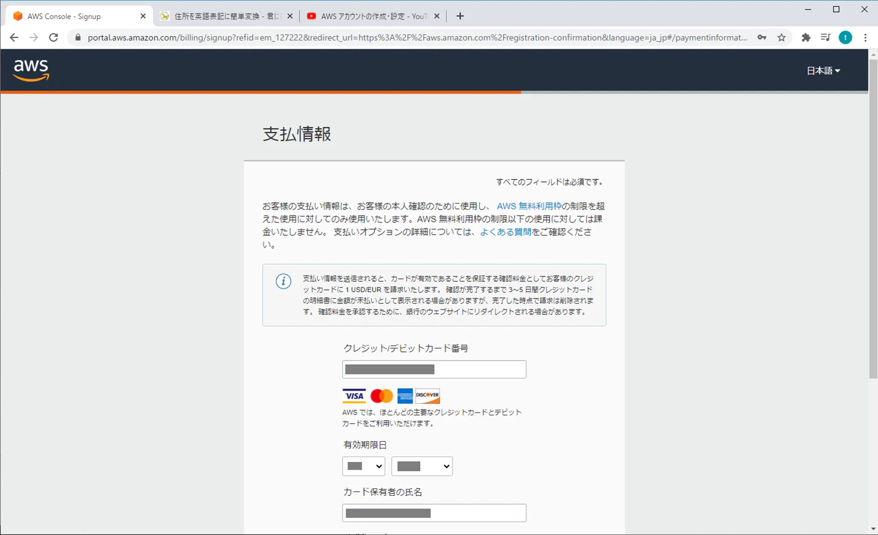Viewport: 878px width, 535px height.
Task: Open the AWS 無料利用枠 link
Action: coord(529,206)
